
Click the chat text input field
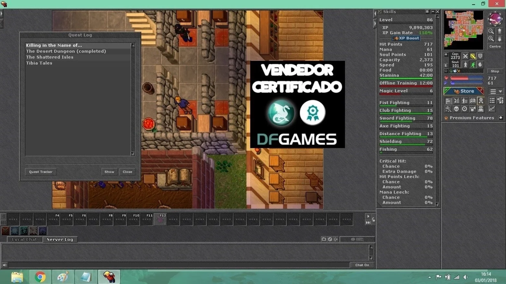[x=179, y=265]
